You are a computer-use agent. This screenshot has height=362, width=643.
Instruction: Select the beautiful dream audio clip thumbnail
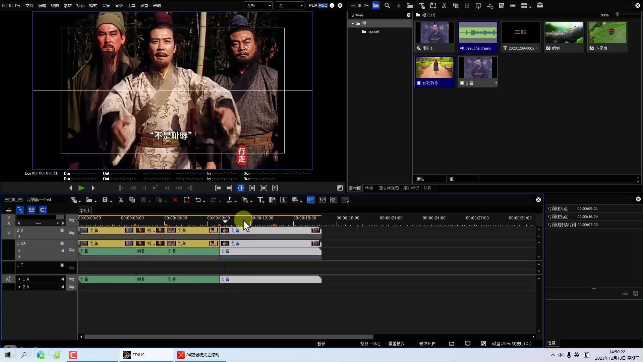click(478, 37)
